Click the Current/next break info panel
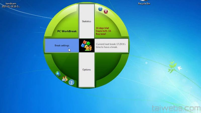 tap(112, 45)
